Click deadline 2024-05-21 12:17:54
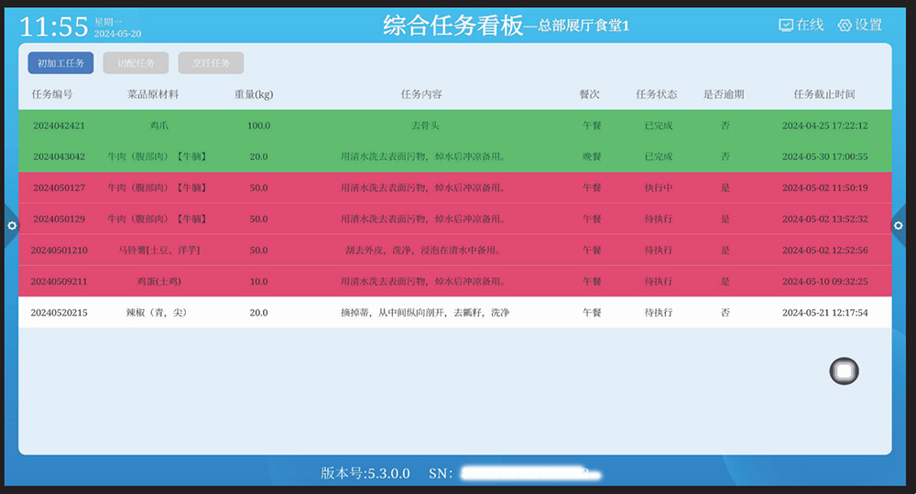Image resolution: width=916 pixels, height=494 pixels. (x=825, y=313)
